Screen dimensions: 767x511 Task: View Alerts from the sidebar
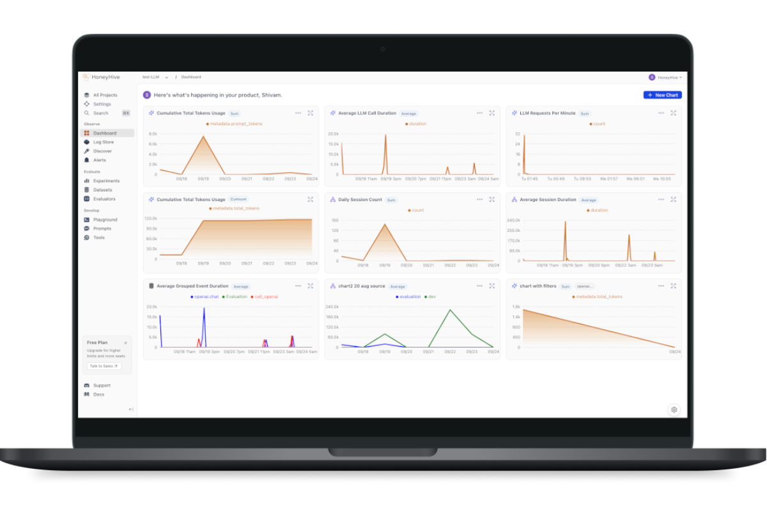pos(100,160)
